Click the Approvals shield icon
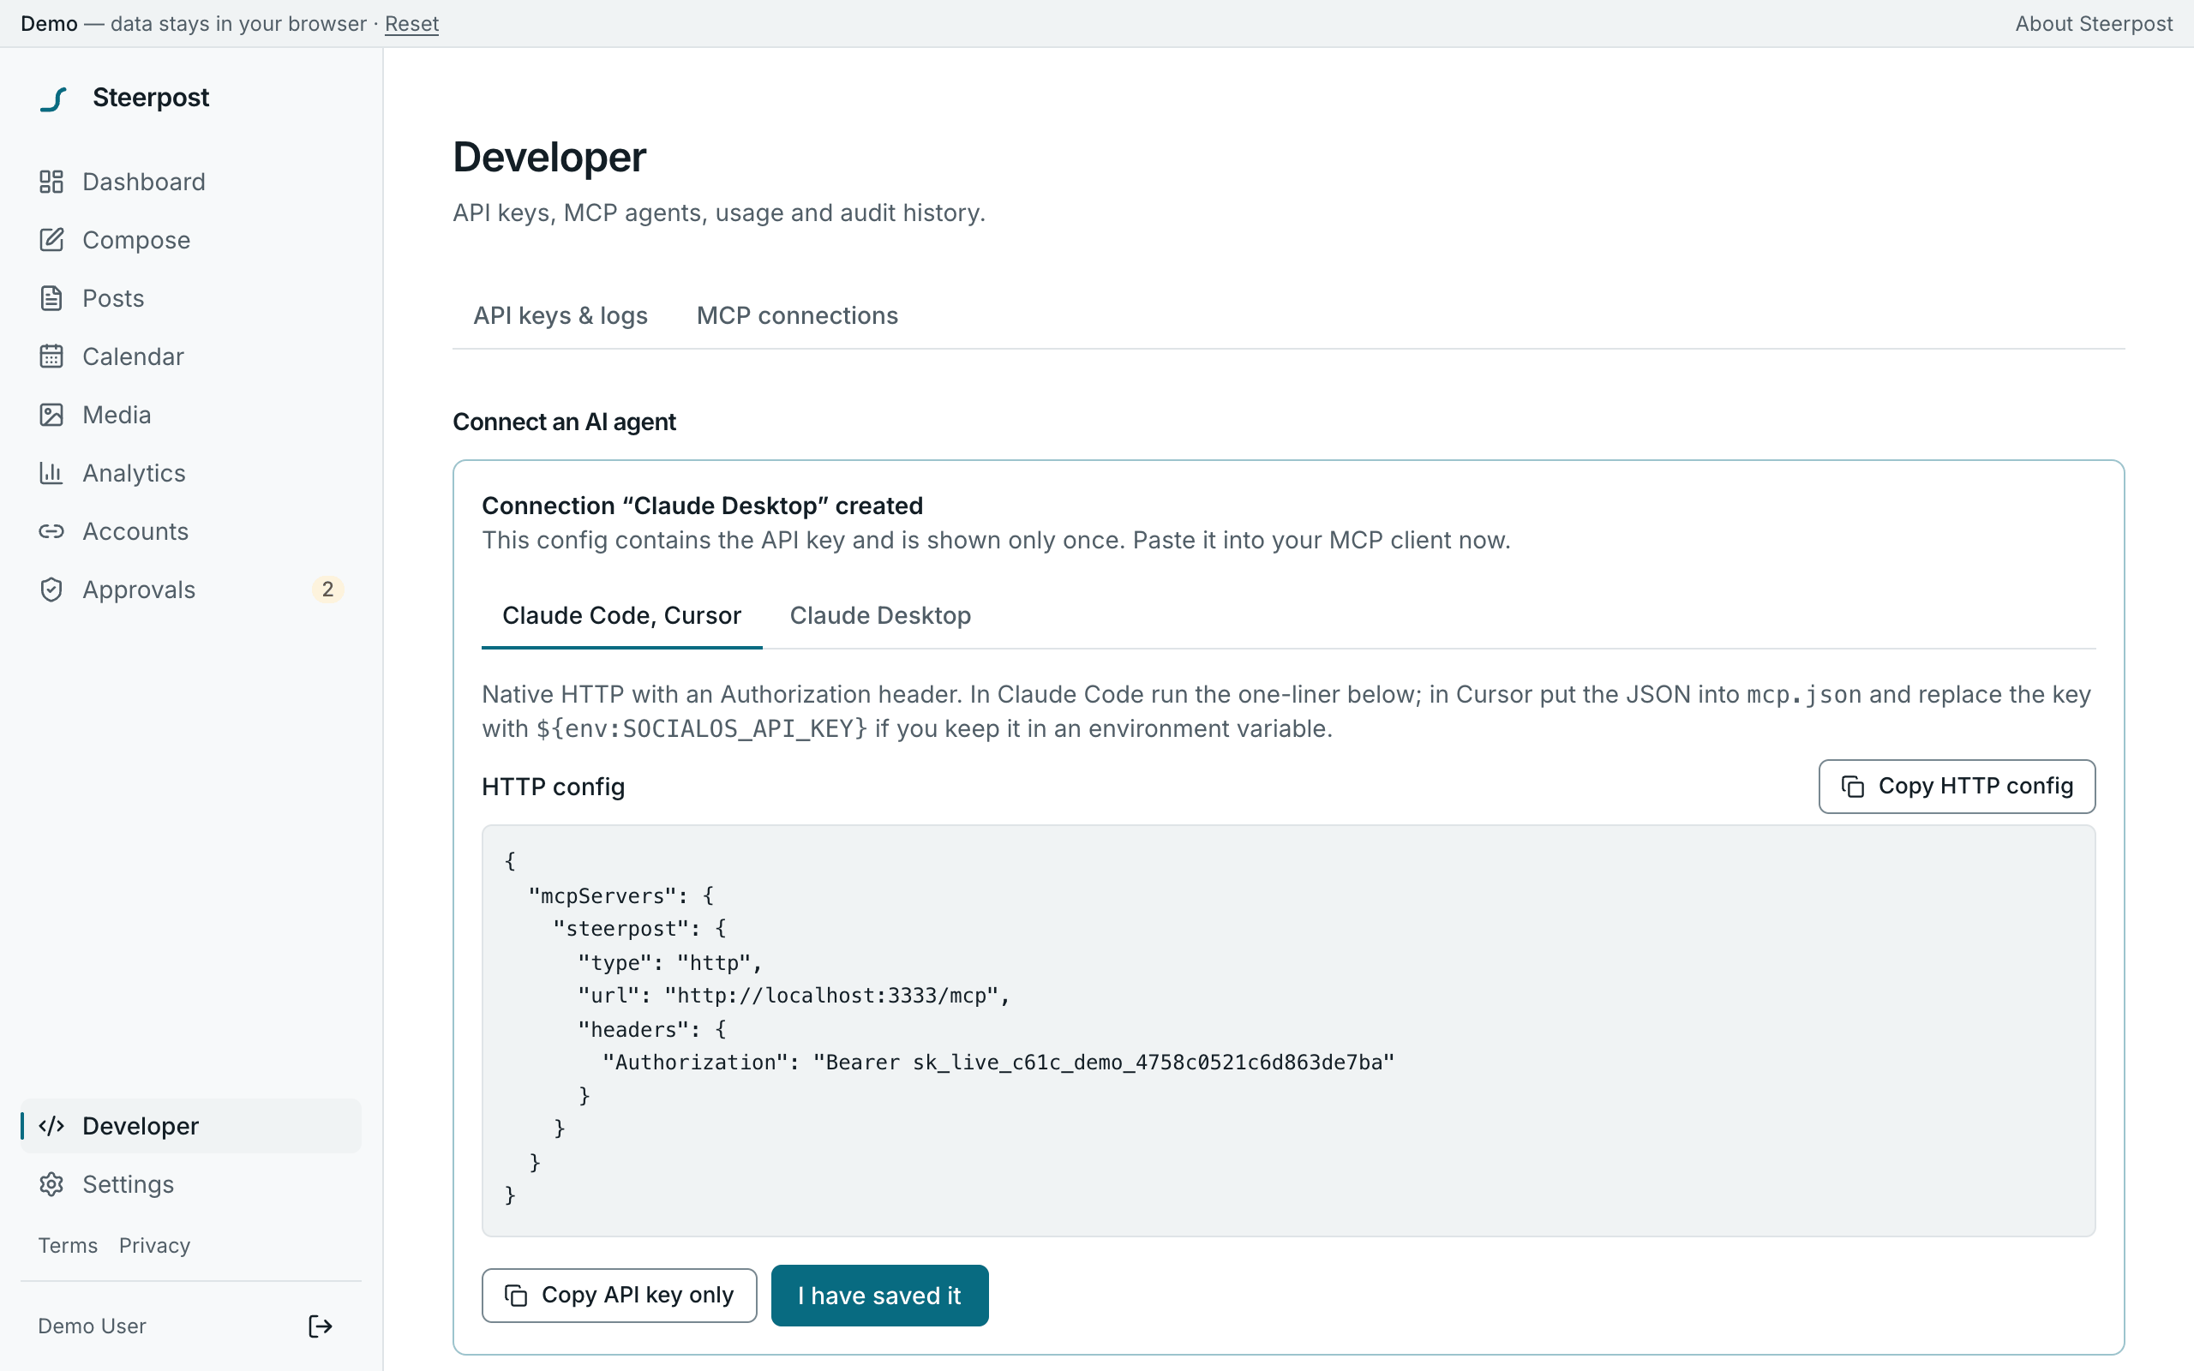2194x1371 pixels. [51, 590]
